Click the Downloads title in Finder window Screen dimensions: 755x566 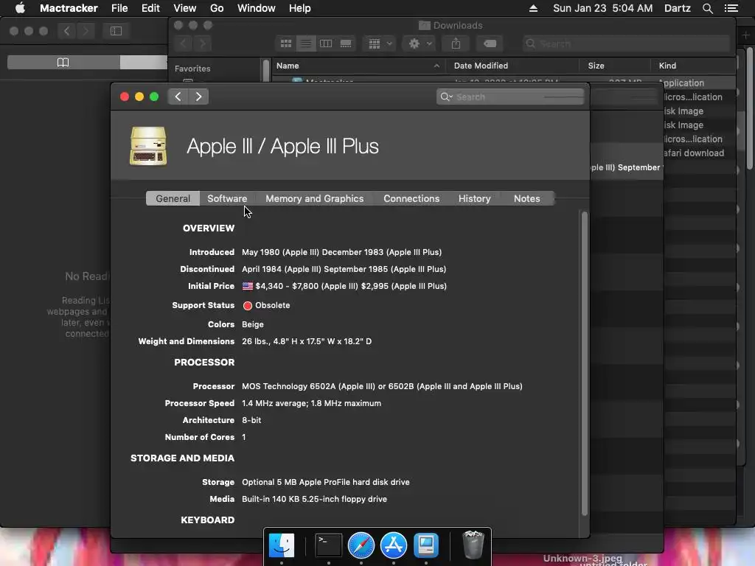tap(457, 25)
